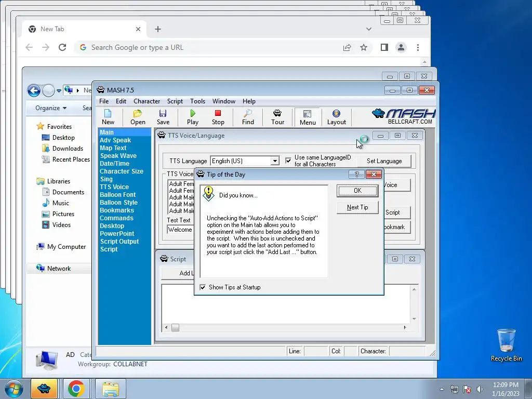Click the Script horizontal scrollbar thumb

pyautogui.click(x=175, y=327)
